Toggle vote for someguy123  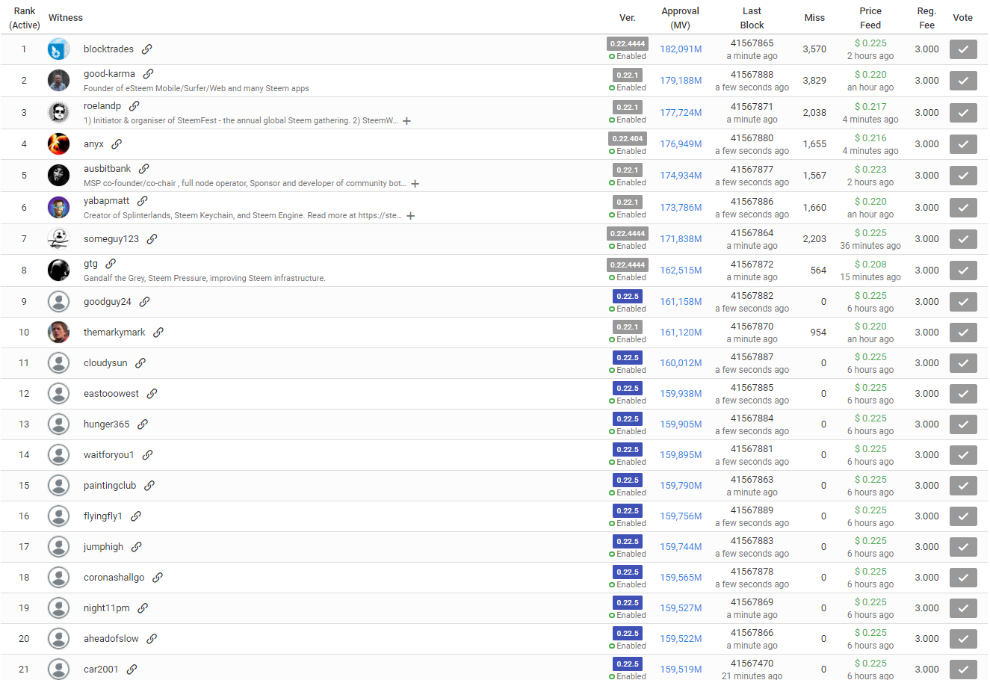(x=963, y=239)
